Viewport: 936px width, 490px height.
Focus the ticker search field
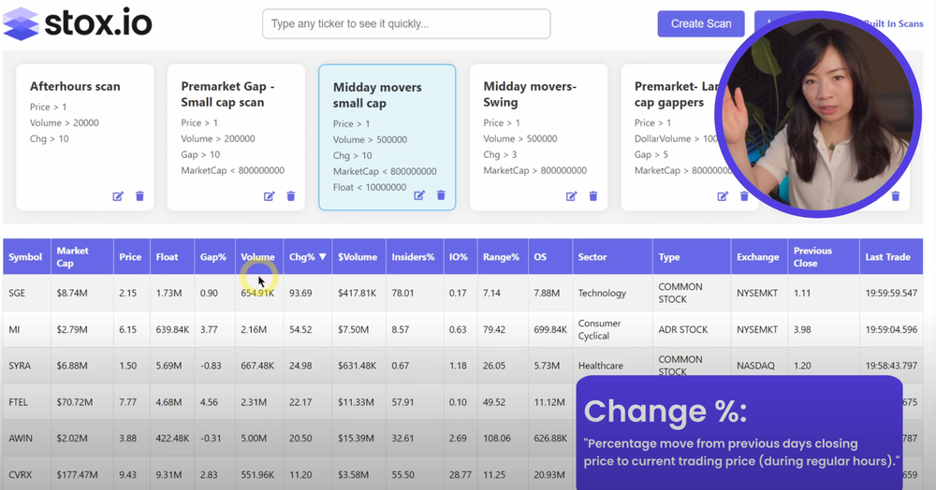406,23
